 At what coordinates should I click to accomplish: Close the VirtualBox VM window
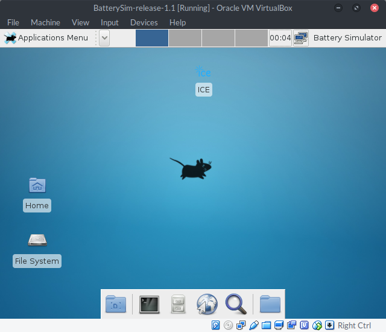pos(375,8)
